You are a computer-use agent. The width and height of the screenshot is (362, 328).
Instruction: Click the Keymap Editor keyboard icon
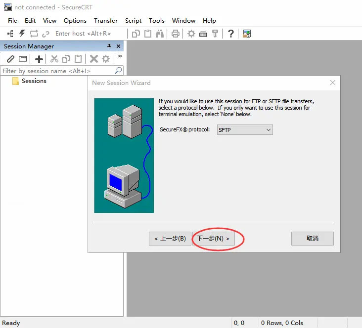pyautogui.click(x=203, y=34)
